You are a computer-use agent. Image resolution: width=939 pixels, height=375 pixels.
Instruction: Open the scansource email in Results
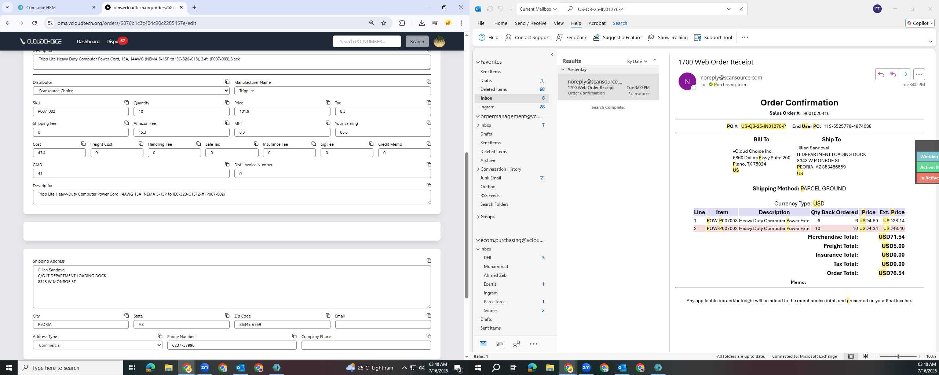point(608,87)
